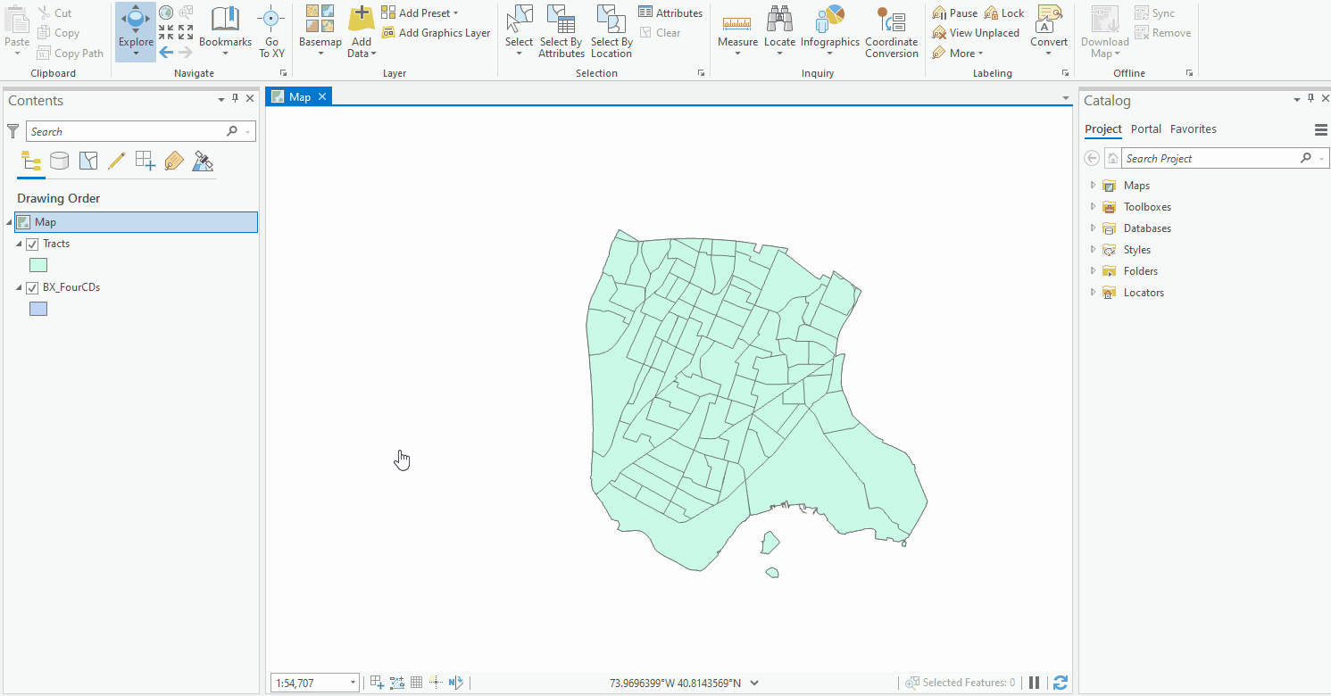Open the map scale dropdown
This screenshot has height=696, width=1331.
[354, 683]
